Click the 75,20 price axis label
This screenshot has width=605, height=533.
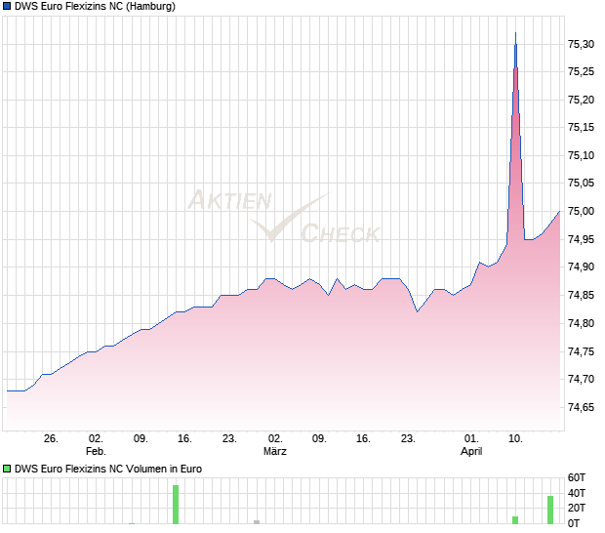click(581, 100)
